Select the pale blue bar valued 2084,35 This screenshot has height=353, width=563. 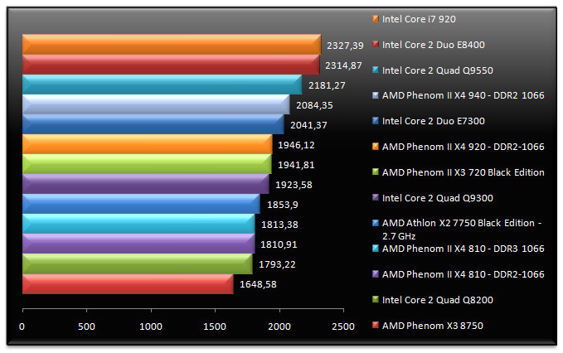click(x=156, y=104)
